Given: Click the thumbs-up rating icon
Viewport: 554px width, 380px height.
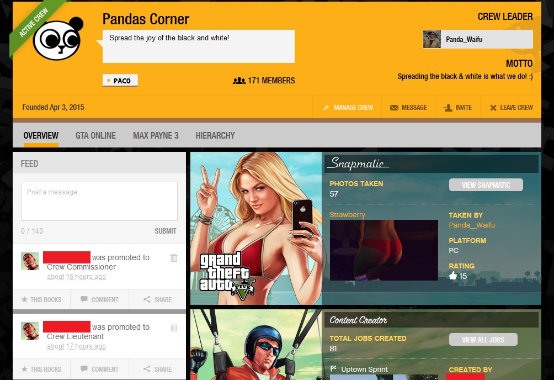Looking at the screenshot, I should click(x=453, y=276).
